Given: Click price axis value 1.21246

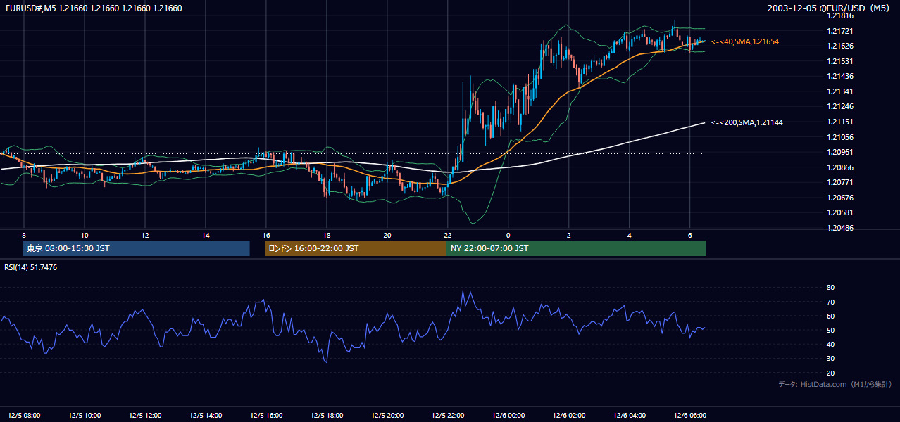Looking at the screenshot, I should coord(839,106).
